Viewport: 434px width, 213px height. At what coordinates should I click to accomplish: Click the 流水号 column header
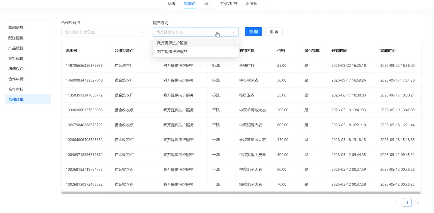(x=86, y=51)
